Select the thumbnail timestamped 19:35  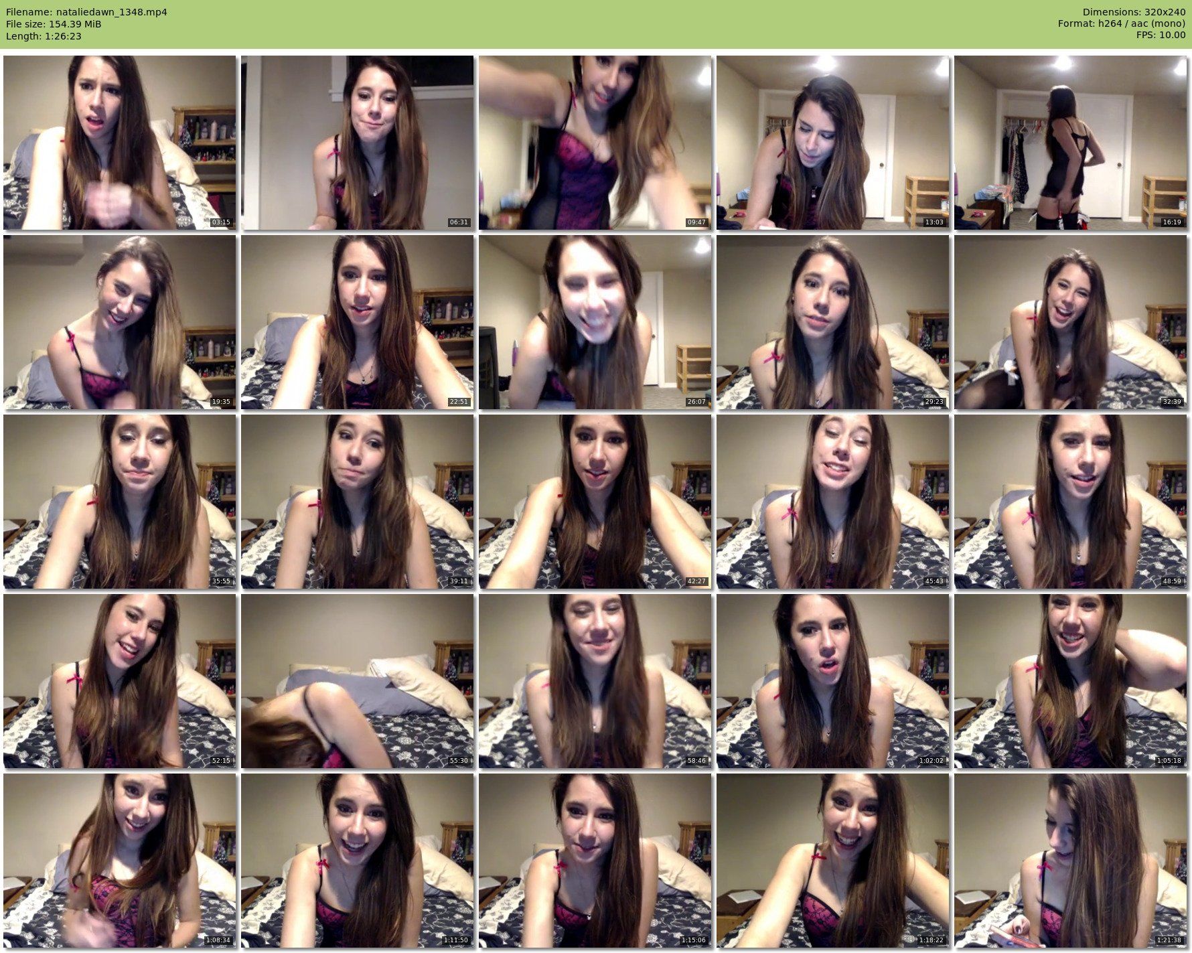pyautogui.click(x=119, y=322)
